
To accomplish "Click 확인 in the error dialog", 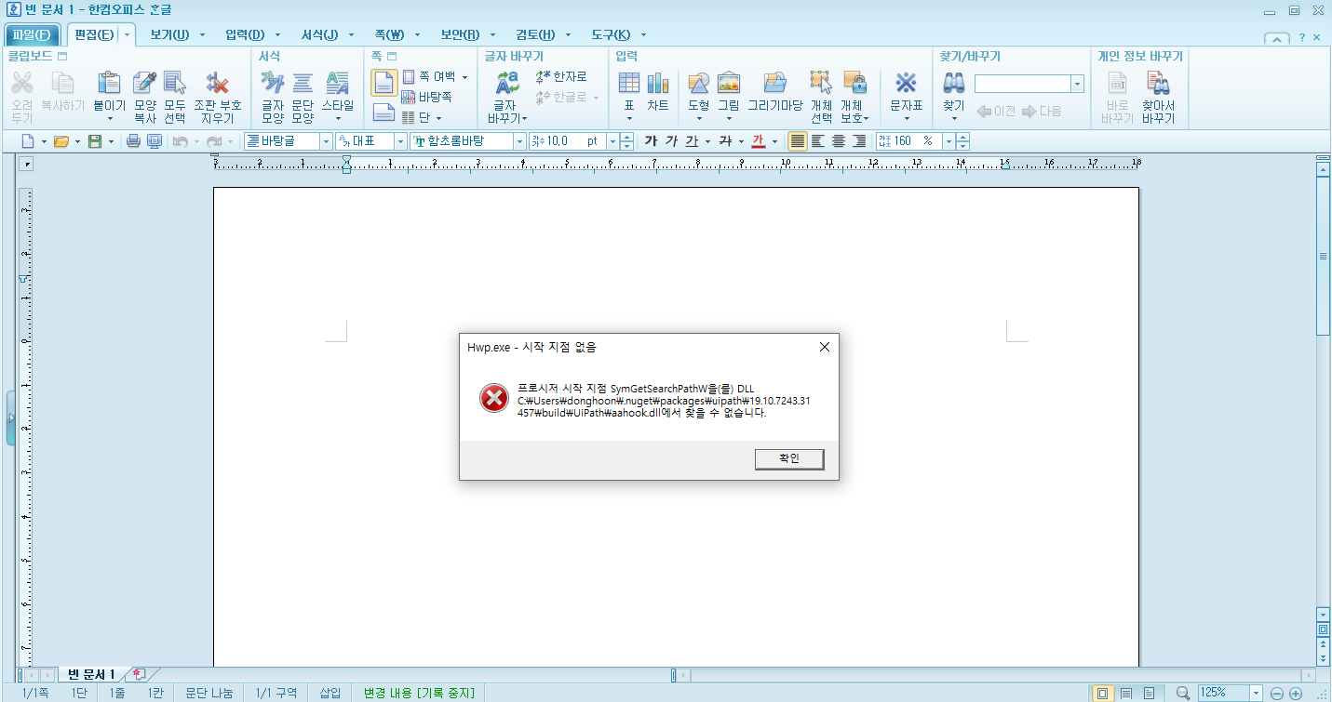I will pos(789,458).
